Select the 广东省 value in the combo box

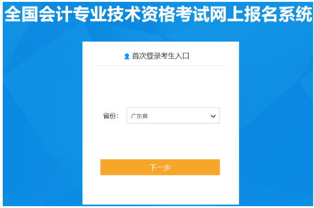pos(139,116)
